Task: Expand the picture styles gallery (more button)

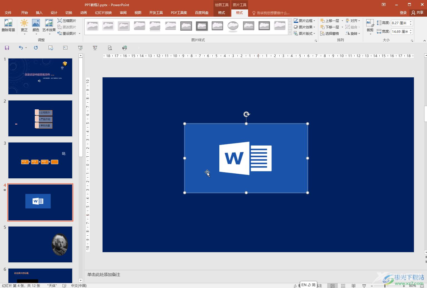Action: click(x=290, y=33)
